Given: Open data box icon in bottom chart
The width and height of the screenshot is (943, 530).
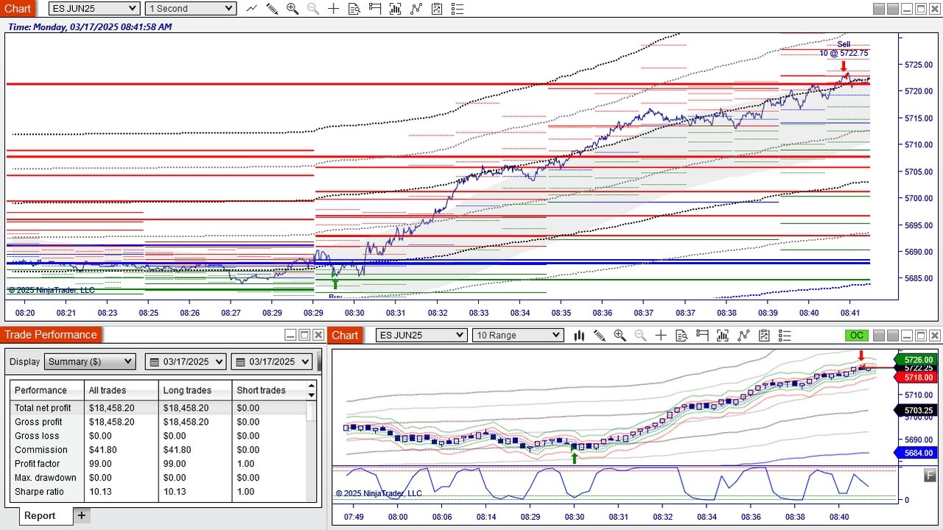Looking at the screenshot, I should (681, 335).
